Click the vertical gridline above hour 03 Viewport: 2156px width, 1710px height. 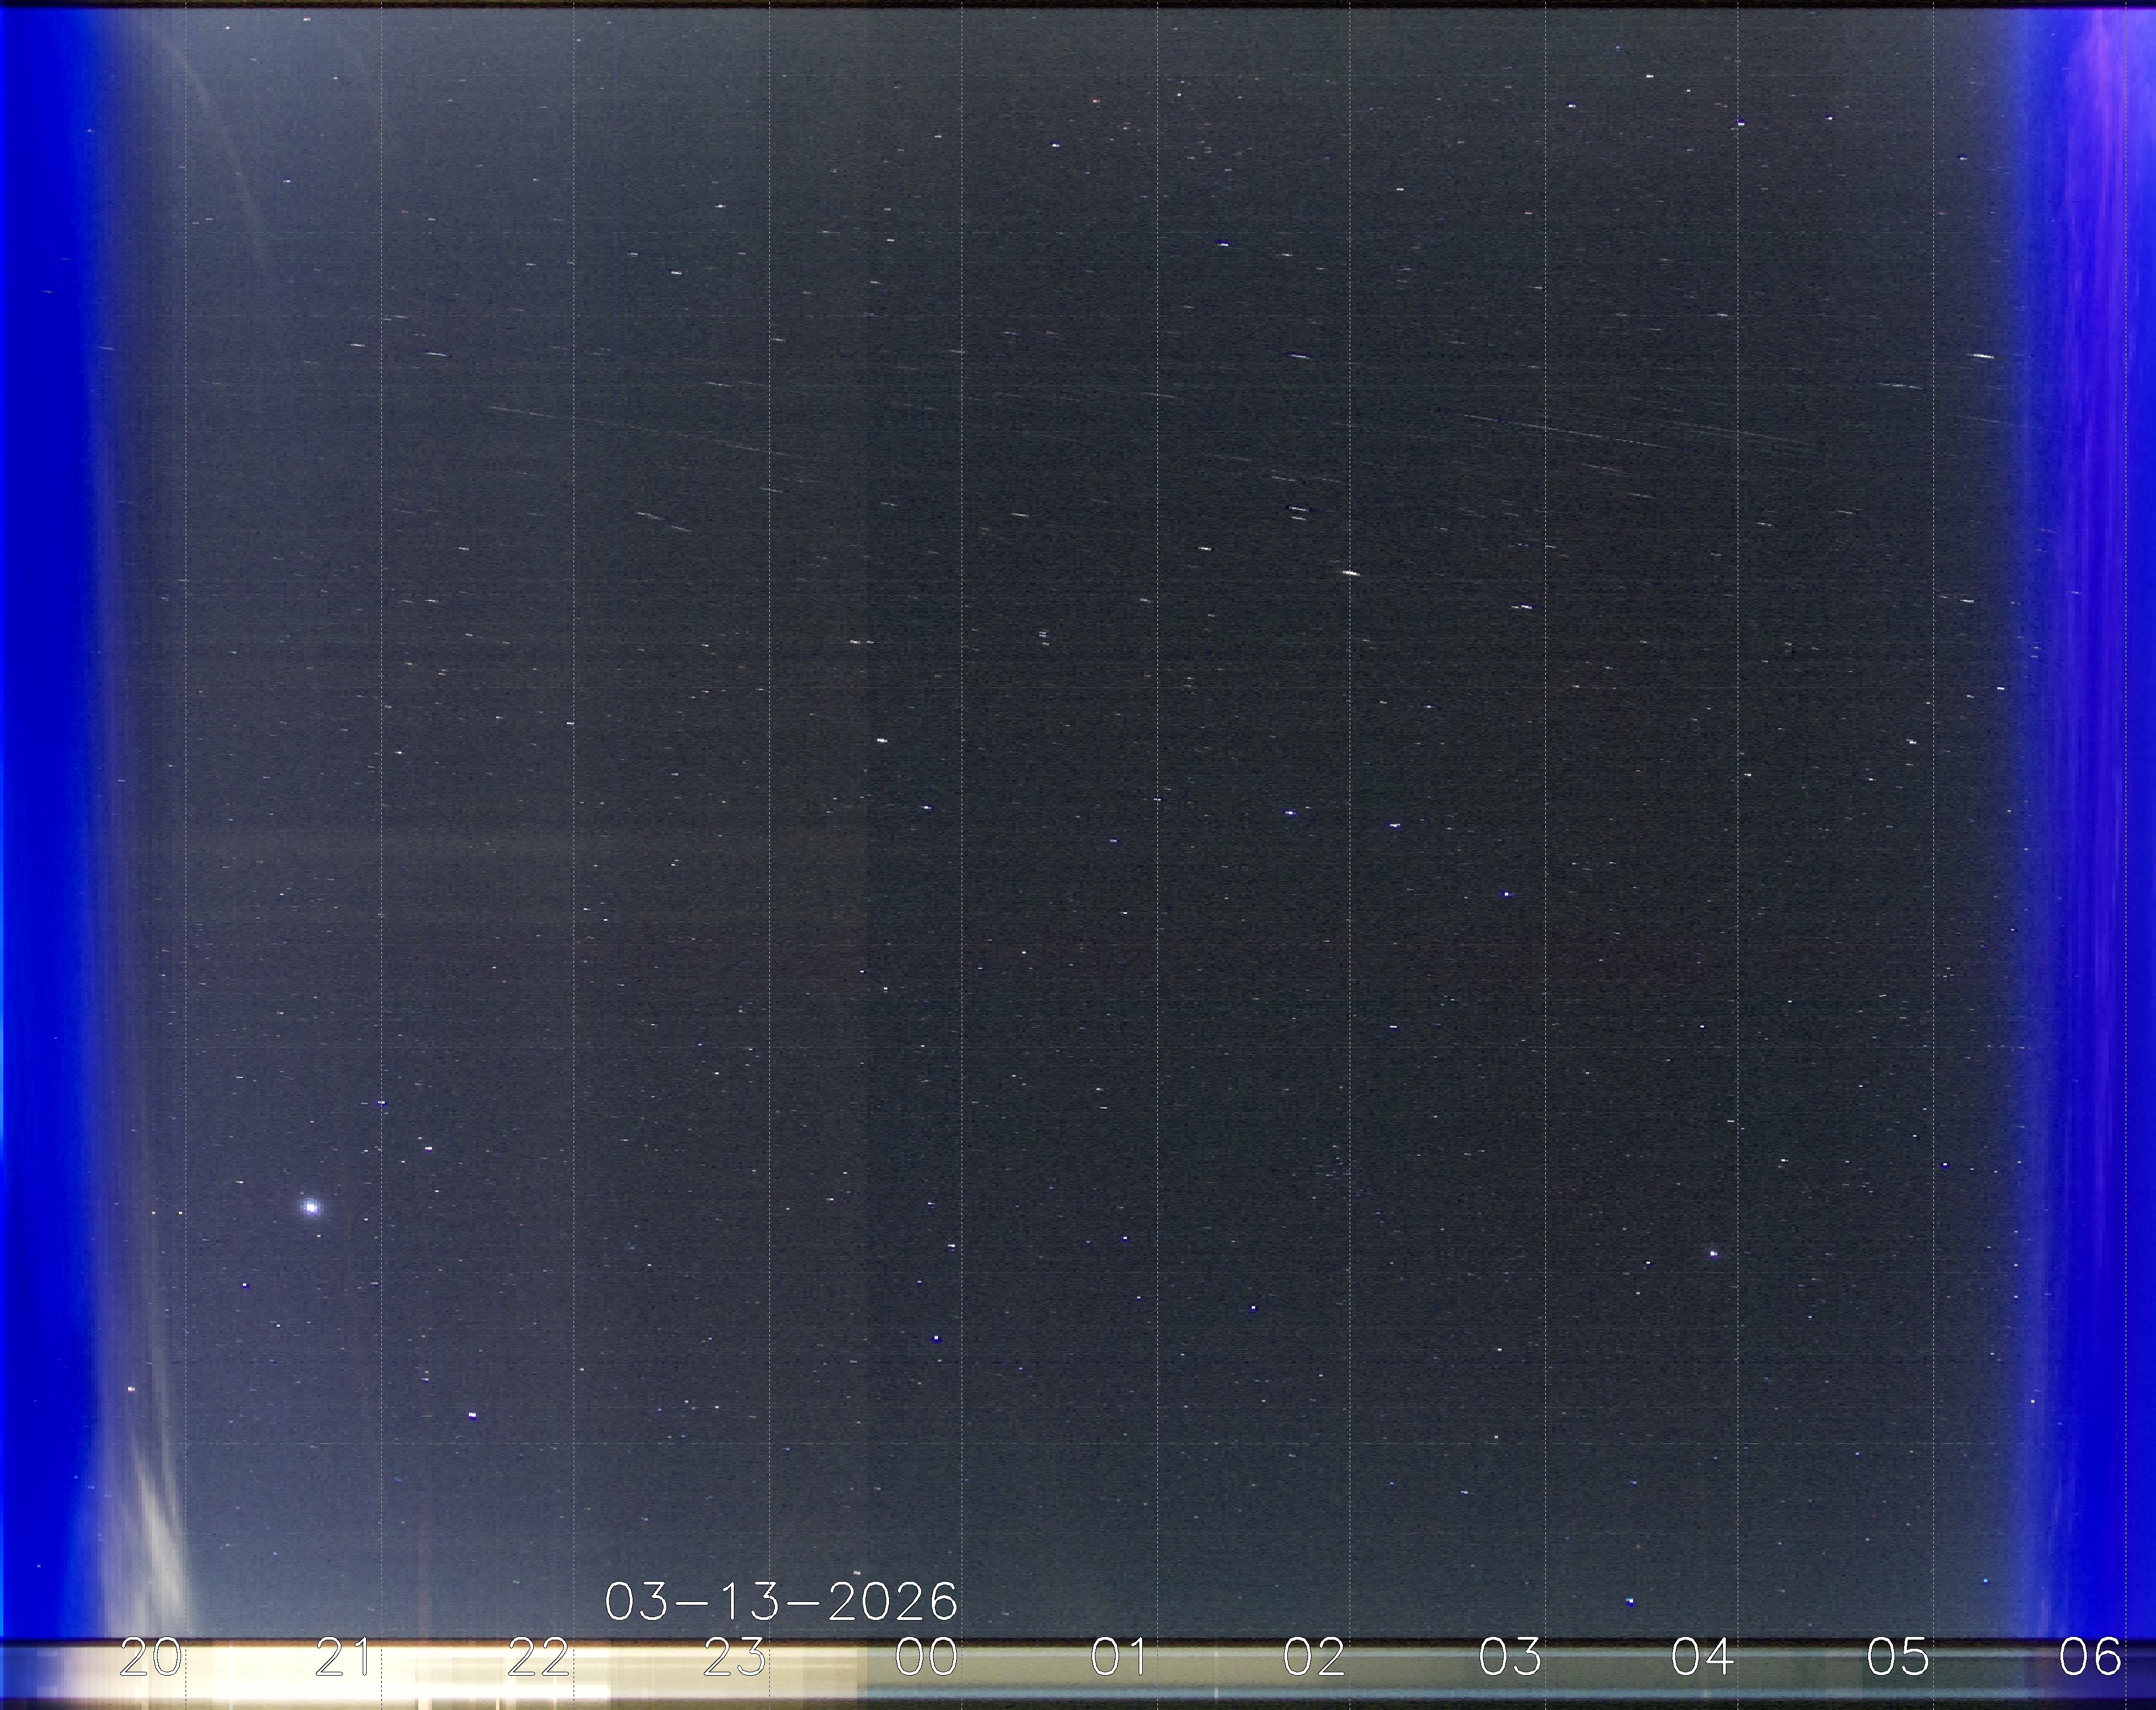click(x=1546, y=800)
